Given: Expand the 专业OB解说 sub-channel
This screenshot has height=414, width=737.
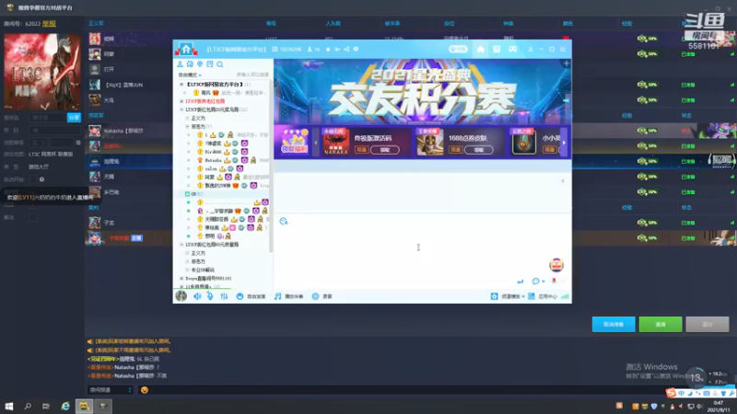Looking at the screenshot, I should coord(187,270).
